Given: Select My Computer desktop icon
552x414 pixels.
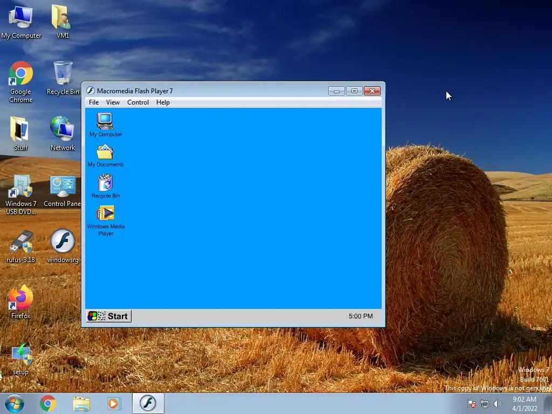Looking at the screenshot, I should pyautogui.click(x=21, y=22).
